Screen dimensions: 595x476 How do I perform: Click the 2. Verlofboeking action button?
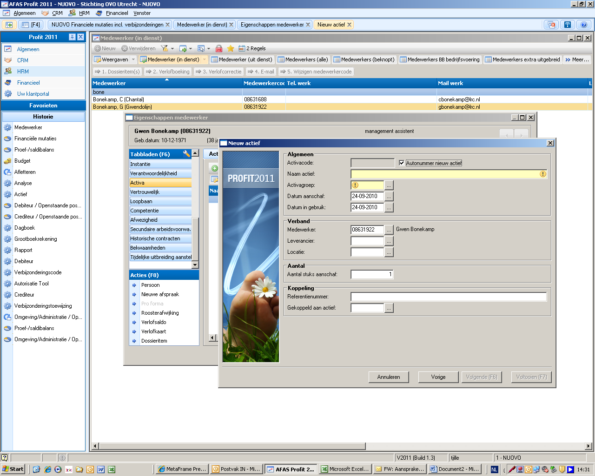click(167, 72)
